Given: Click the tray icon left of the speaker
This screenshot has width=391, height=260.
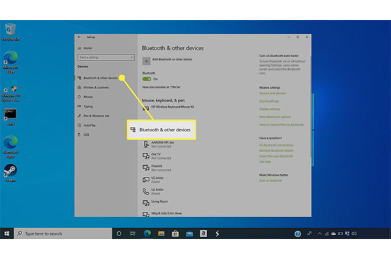Looking at the screenshot, I should (347, 233).
